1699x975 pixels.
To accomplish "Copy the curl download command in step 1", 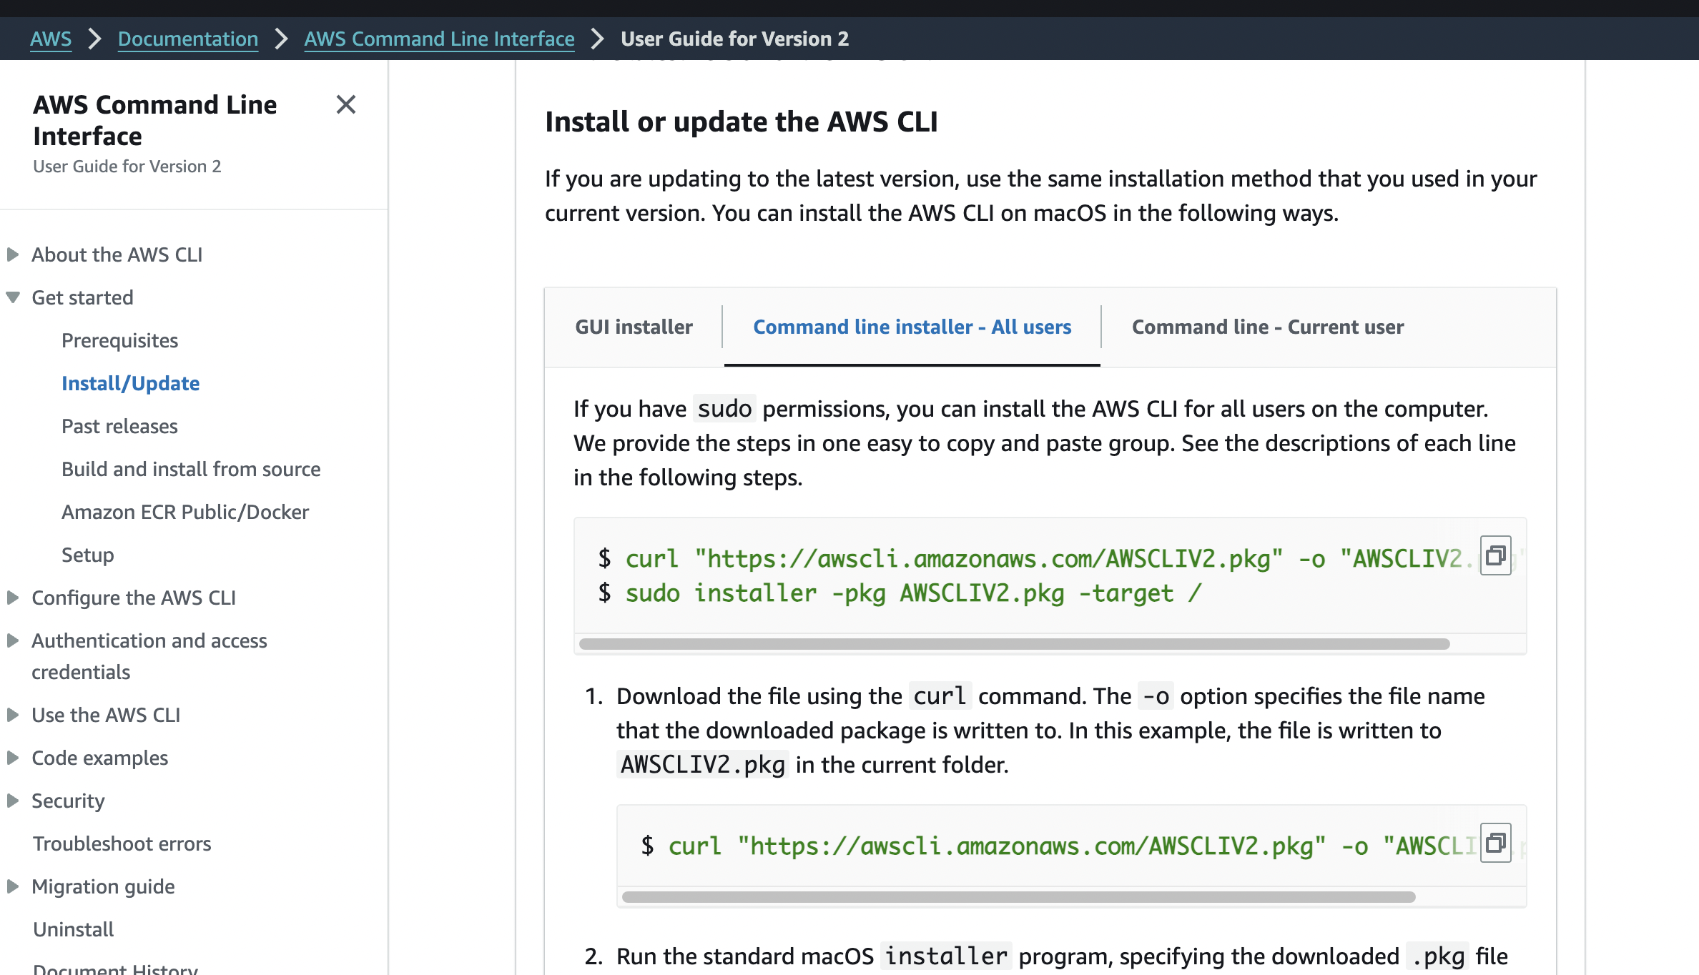I will (x=1495, y=843).
